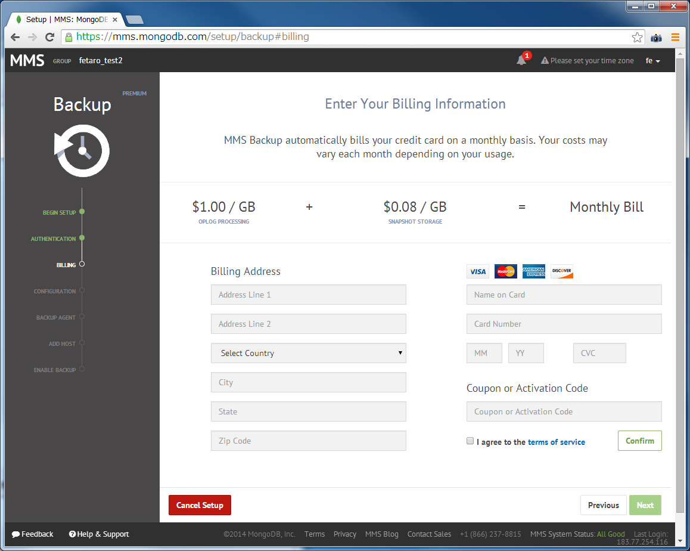Expand the 'fe' user menu
This screenshot has width=690, height=551.
click(652, 61)
